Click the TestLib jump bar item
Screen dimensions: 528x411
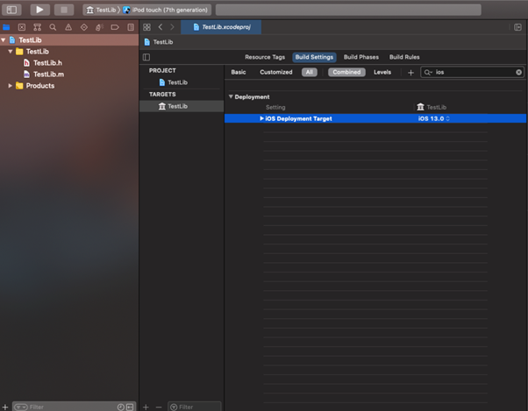point(159,42)
